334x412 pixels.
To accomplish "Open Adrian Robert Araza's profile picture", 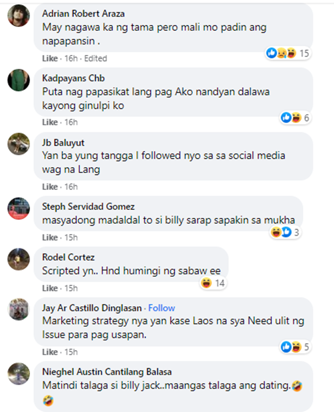I will coord(18,16).
